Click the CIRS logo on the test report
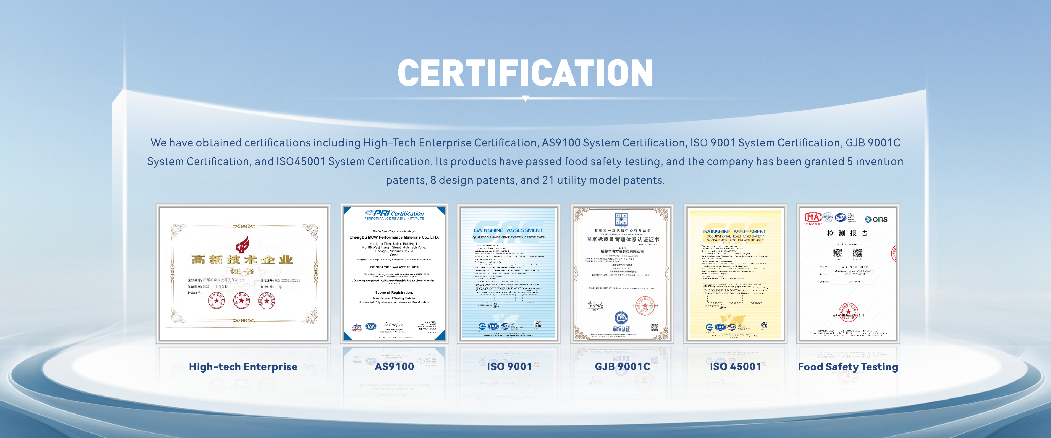The height and width of the screenshot is (438, 1051). pyautogui.click(x=876, y=219)
